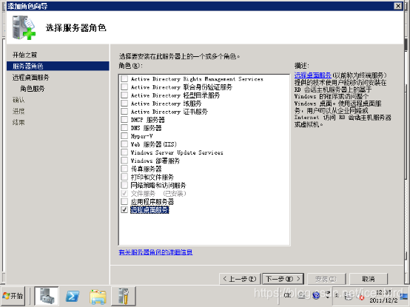Open 有关服务器角色的详细信息 link

155,252
